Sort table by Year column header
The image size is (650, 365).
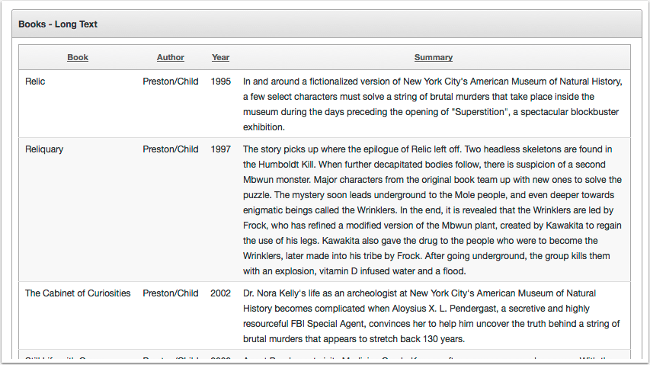click(220, 58)
